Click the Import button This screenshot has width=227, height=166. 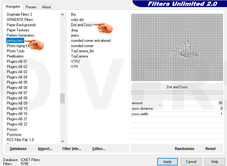[45, 149]
